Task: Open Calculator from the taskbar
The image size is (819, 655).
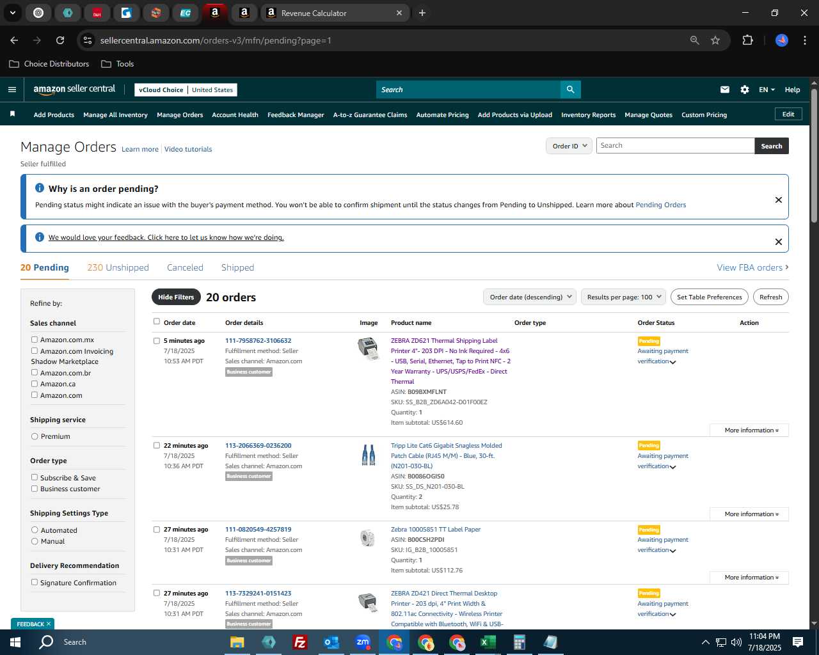Action: point(519,642)
